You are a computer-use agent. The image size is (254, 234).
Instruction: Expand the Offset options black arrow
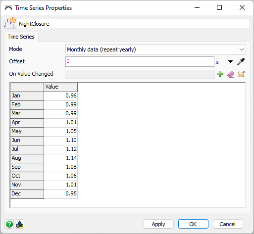(x=230, y=62)
